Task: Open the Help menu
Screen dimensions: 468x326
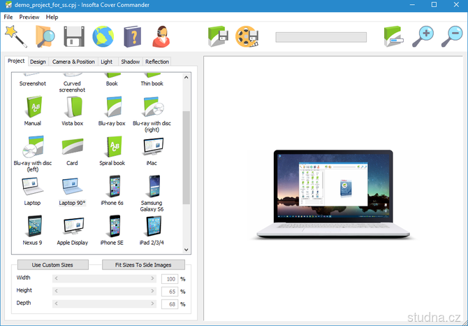Action: click(x=52, y=17)
